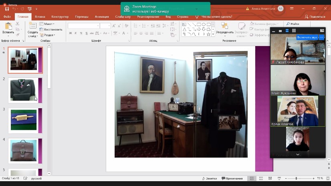Click the zoom slider in status bar
The width and height of the screenshot is (331, 186).
tap(296, 178)
